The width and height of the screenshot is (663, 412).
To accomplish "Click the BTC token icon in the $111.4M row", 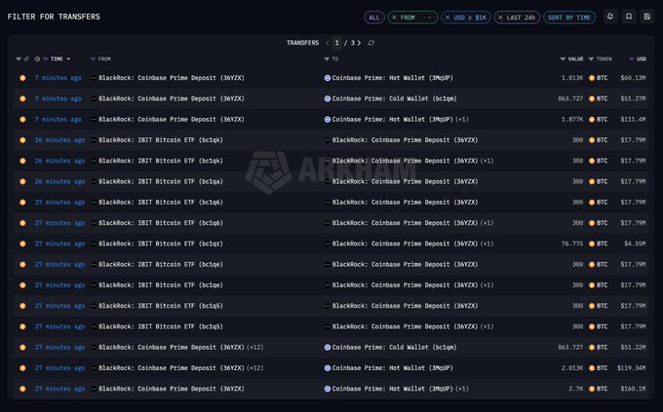I will pos(592,119).
